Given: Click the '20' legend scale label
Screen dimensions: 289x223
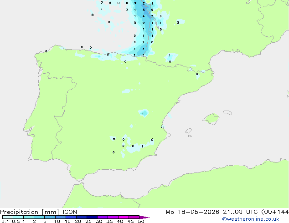Looking at the screenshot, I should coord(78,221).
